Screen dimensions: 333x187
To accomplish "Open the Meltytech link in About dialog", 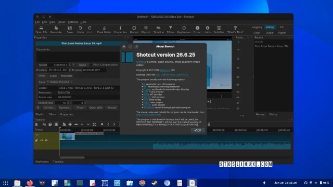I will (x=164, y=70).
